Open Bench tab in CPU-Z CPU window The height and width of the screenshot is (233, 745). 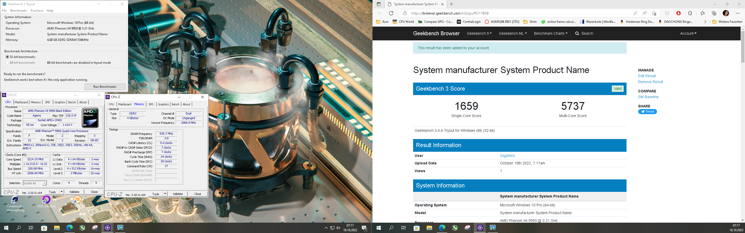click(72, 102)
